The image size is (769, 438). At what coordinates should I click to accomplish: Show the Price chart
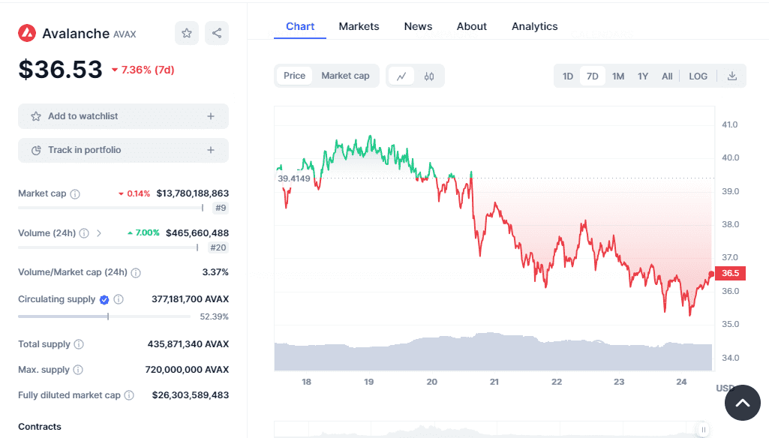(x=294, y=76)
